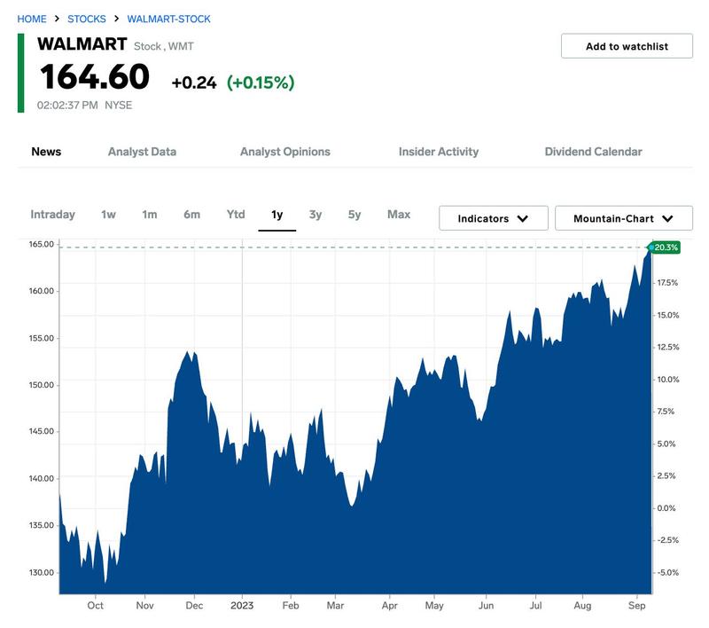Click the Sep x-axis label
The image size is (709, 628).
coord(636,605)
